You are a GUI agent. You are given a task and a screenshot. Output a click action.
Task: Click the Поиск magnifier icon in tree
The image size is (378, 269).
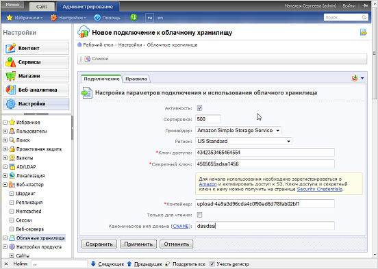pyautogui.click(x=12, y=140)
